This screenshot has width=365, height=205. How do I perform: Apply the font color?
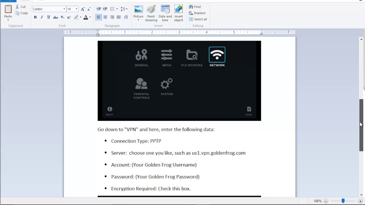pyautogui.click(x=86, y=17)
